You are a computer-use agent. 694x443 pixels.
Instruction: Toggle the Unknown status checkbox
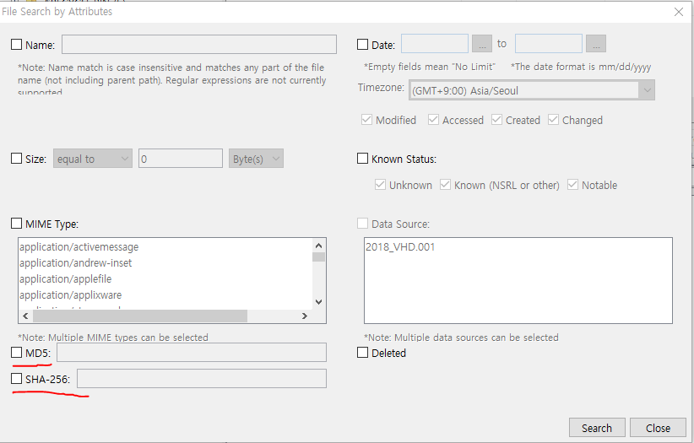point(380,185)
